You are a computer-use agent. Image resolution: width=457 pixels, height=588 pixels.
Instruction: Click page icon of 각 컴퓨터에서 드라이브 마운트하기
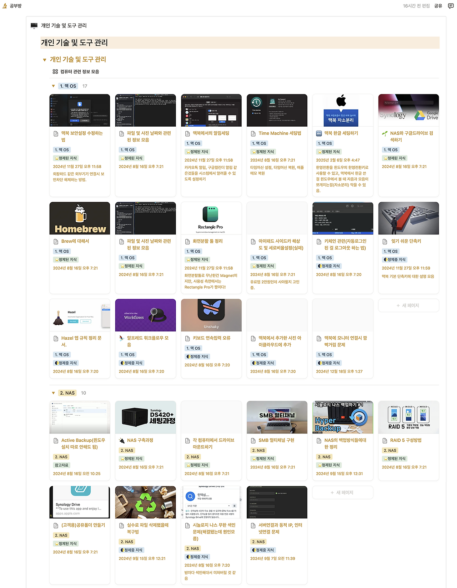[187, 441]
